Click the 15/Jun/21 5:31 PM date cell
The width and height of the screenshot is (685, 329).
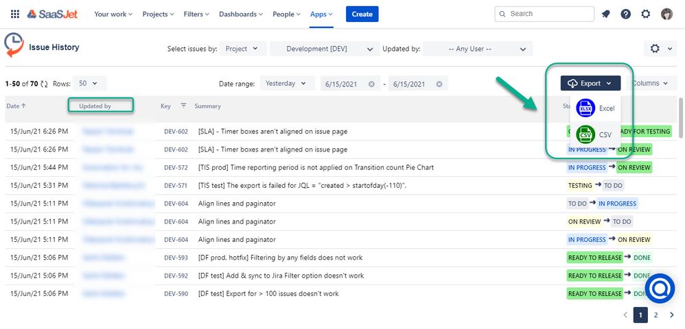(39, 186)
